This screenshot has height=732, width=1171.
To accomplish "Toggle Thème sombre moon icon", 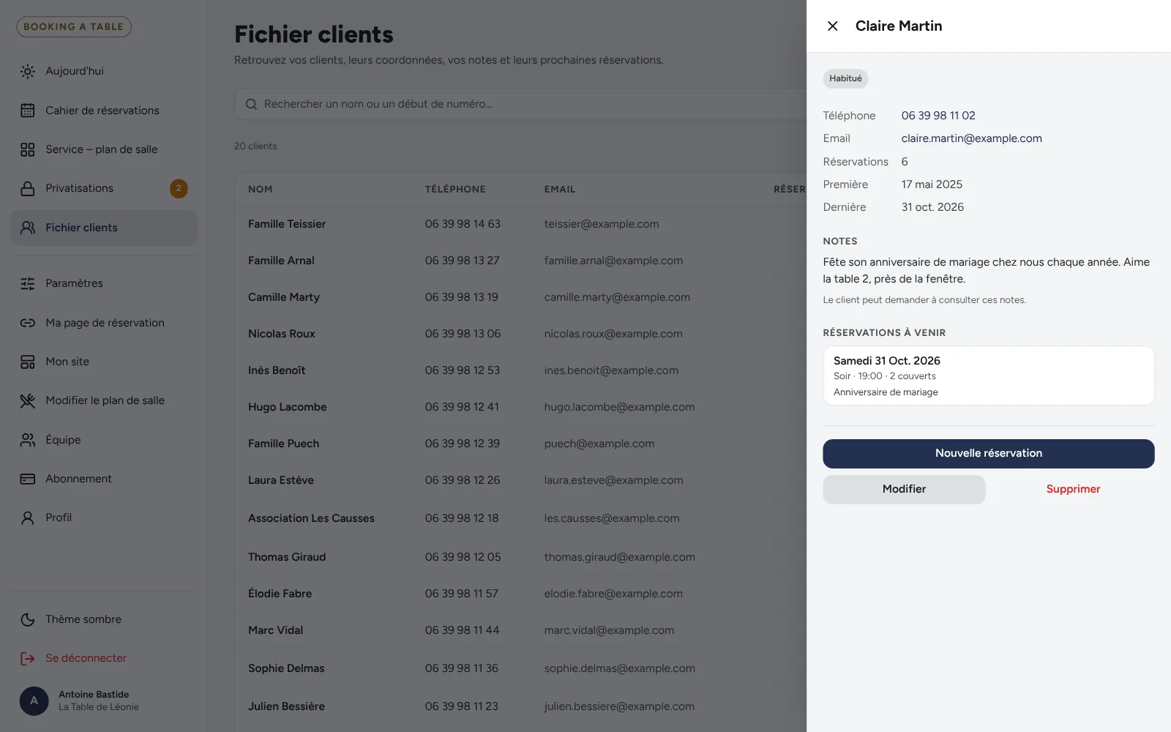I will [x=28, y=619].
